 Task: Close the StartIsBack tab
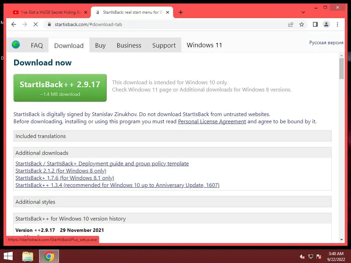[x=167, y=12]
